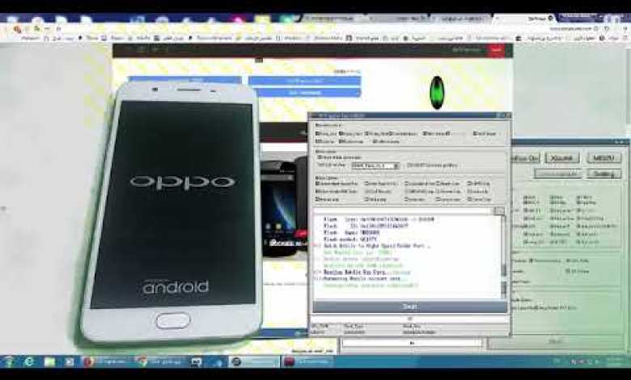
Task: Click the MEIZU button beside Xiaomi
Action: 603,158
